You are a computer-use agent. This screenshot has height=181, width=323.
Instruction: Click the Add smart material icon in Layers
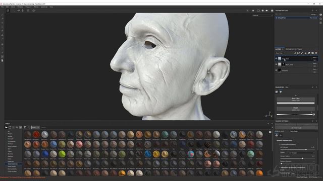click(309, 53)
